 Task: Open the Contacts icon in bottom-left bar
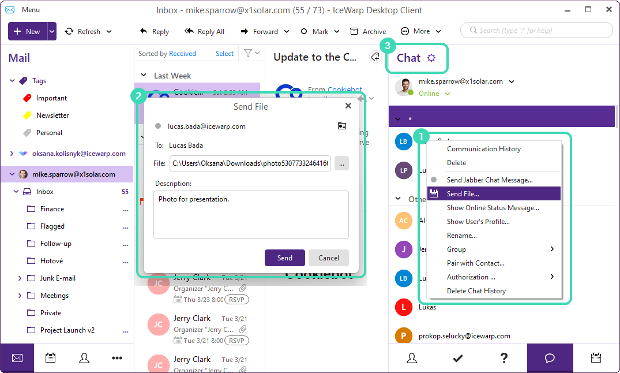coord(84,358)
